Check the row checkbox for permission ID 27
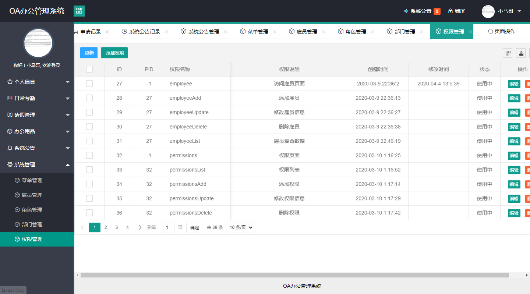 pos(89,84)
